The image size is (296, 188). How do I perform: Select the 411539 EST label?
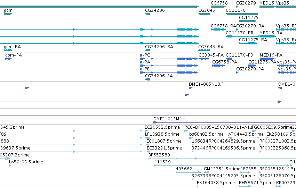pyautogui.click(x=162, y=162)
